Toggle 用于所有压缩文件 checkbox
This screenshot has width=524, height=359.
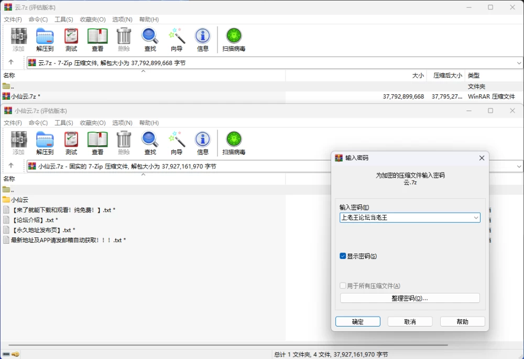pos(343,286)
